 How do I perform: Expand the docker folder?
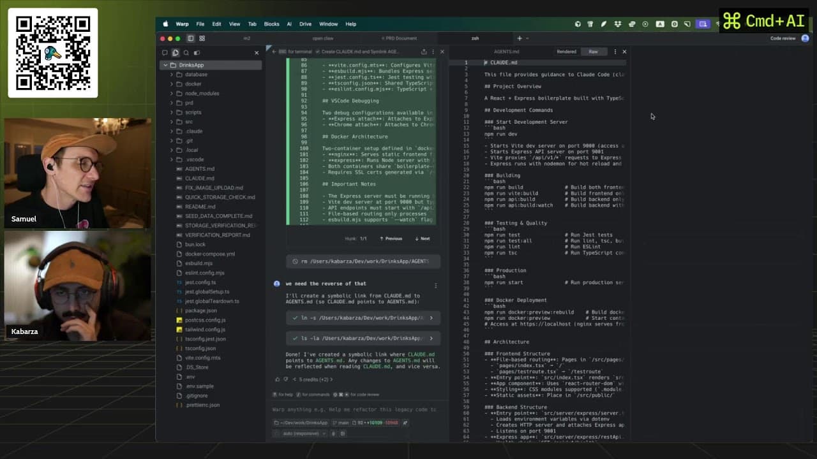171,84
